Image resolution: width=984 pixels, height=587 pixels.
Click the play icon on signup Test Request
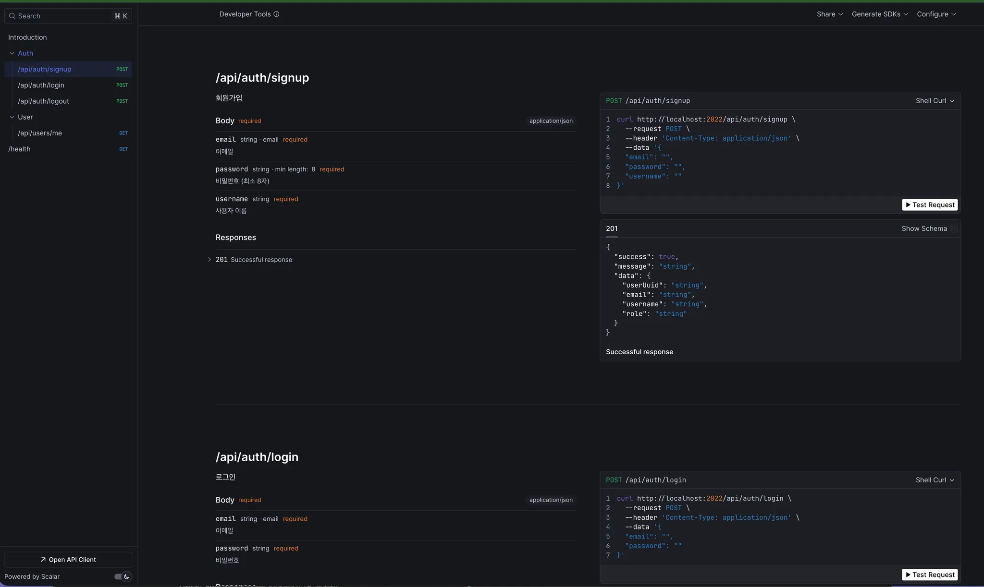coord(908,205)
